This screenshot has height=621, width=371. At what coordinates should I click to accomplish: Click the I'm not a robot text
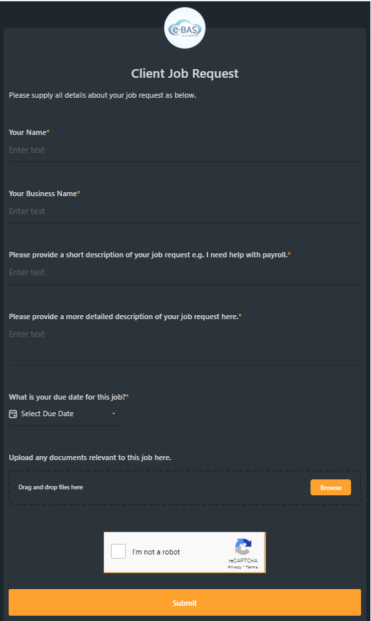[156, 552]
